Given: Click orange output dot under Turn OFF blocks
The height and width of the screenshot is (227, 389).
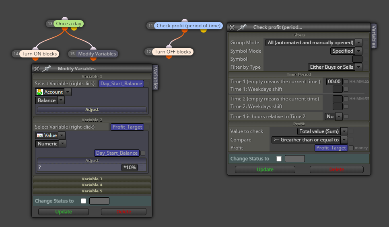Looking at the screenshot, I should click(169, 57).
